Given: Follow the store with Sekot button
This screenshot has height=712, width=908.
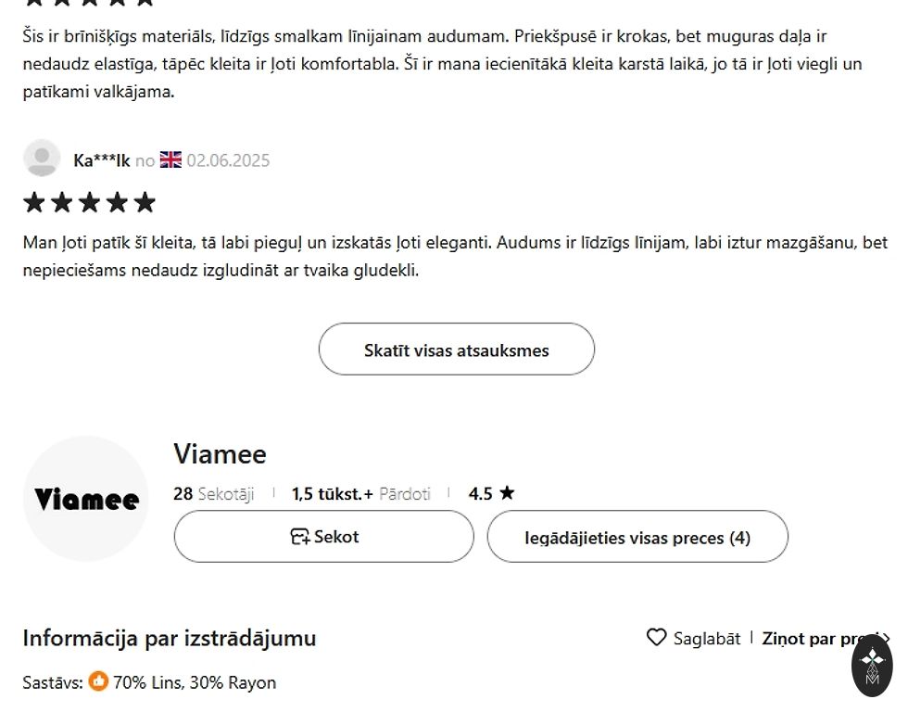Looking at the screenshot, I should point(323,537).
